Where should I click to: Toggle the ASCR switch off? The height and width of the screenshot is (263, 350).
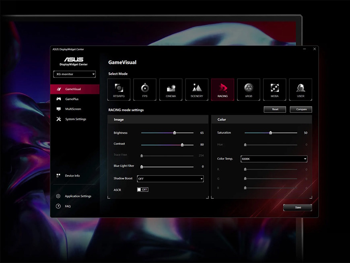click(x=142, y=190)
